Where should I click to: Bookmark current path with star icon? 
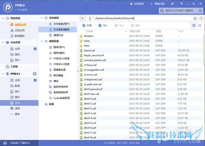click(x=195, y=18)
